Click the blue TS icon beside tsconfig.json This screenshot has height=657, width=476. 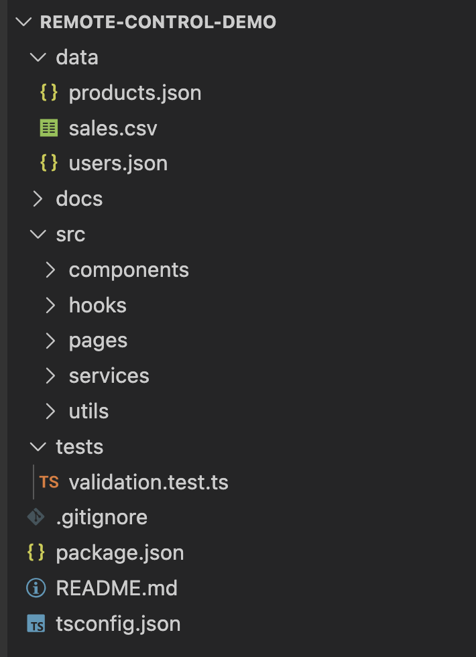pos(36,624)
